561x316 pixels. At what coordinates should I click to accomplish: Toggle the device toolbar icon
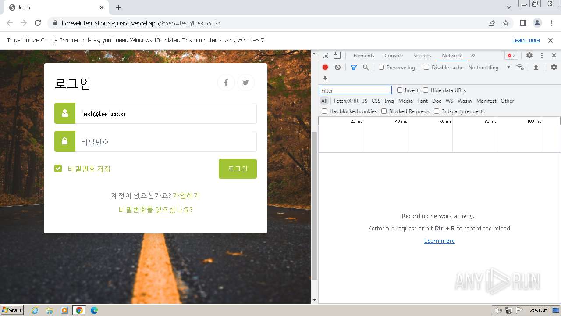pos(337,55)
